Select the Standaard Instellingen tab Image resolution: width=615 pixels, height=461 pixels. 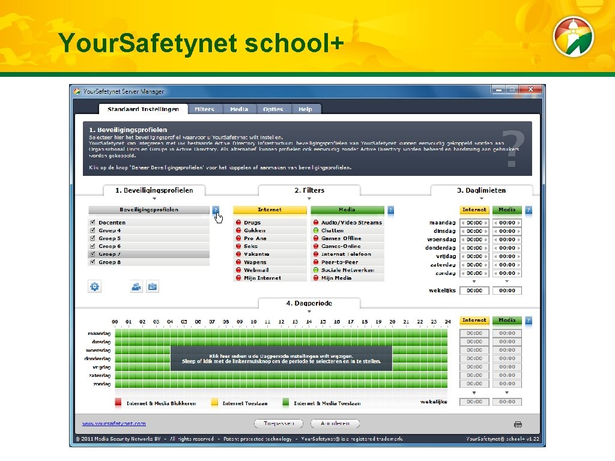pyautogui.click(x=143, y=109)
